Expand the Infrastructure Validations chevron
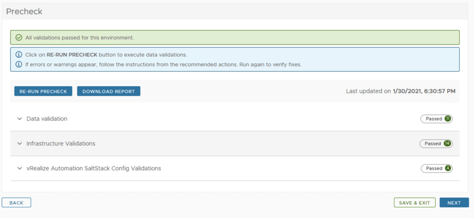474x218 pixels. click(x=19, y=144)
